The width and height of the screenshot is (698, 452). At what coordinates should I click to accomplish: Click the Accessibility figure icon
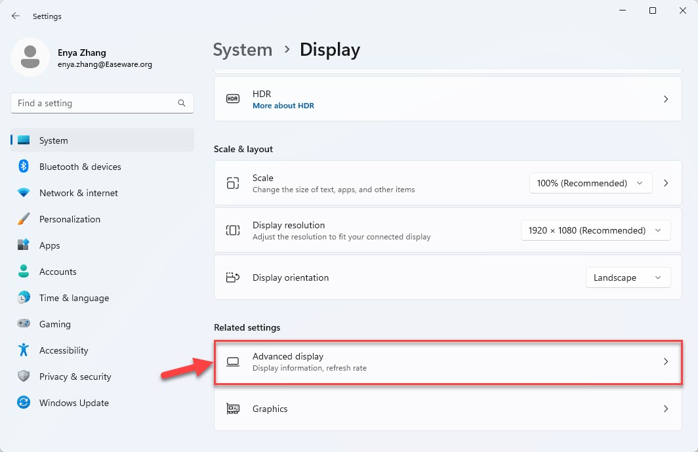24,350
